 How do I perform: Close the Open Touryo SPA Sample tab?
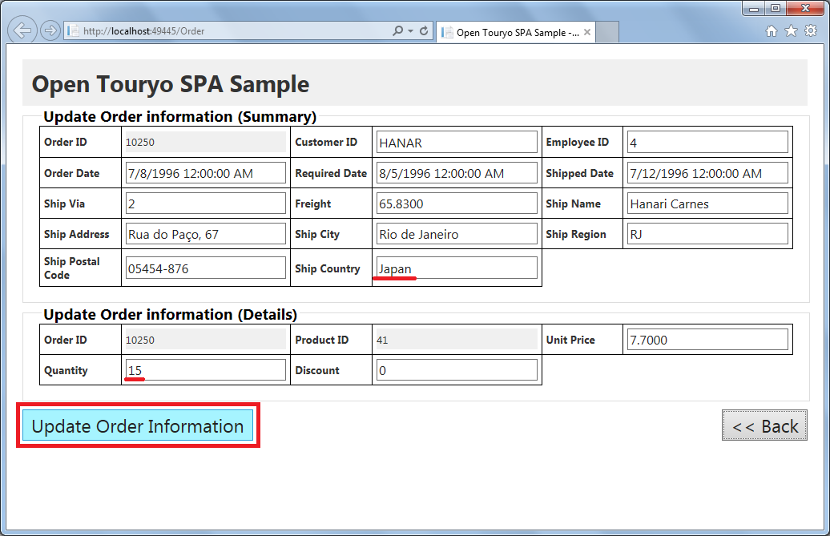(587, 33)
